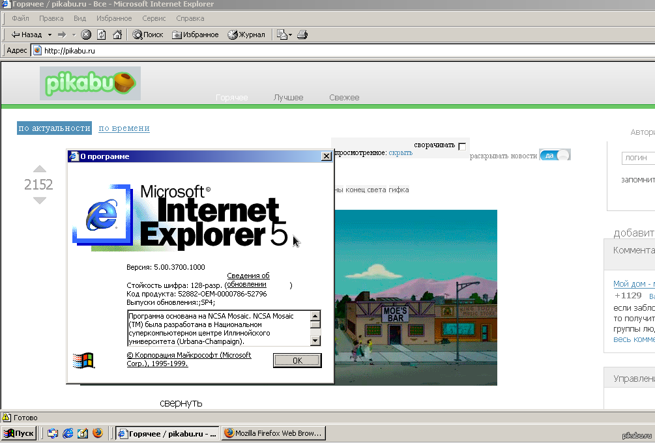This screenshot has height=443, width=655.
Task: Toggle the раскрывать новости switch
Action: 555,155
